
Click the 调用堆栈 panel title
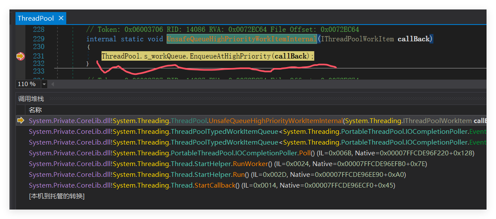(x=31, y=99)
